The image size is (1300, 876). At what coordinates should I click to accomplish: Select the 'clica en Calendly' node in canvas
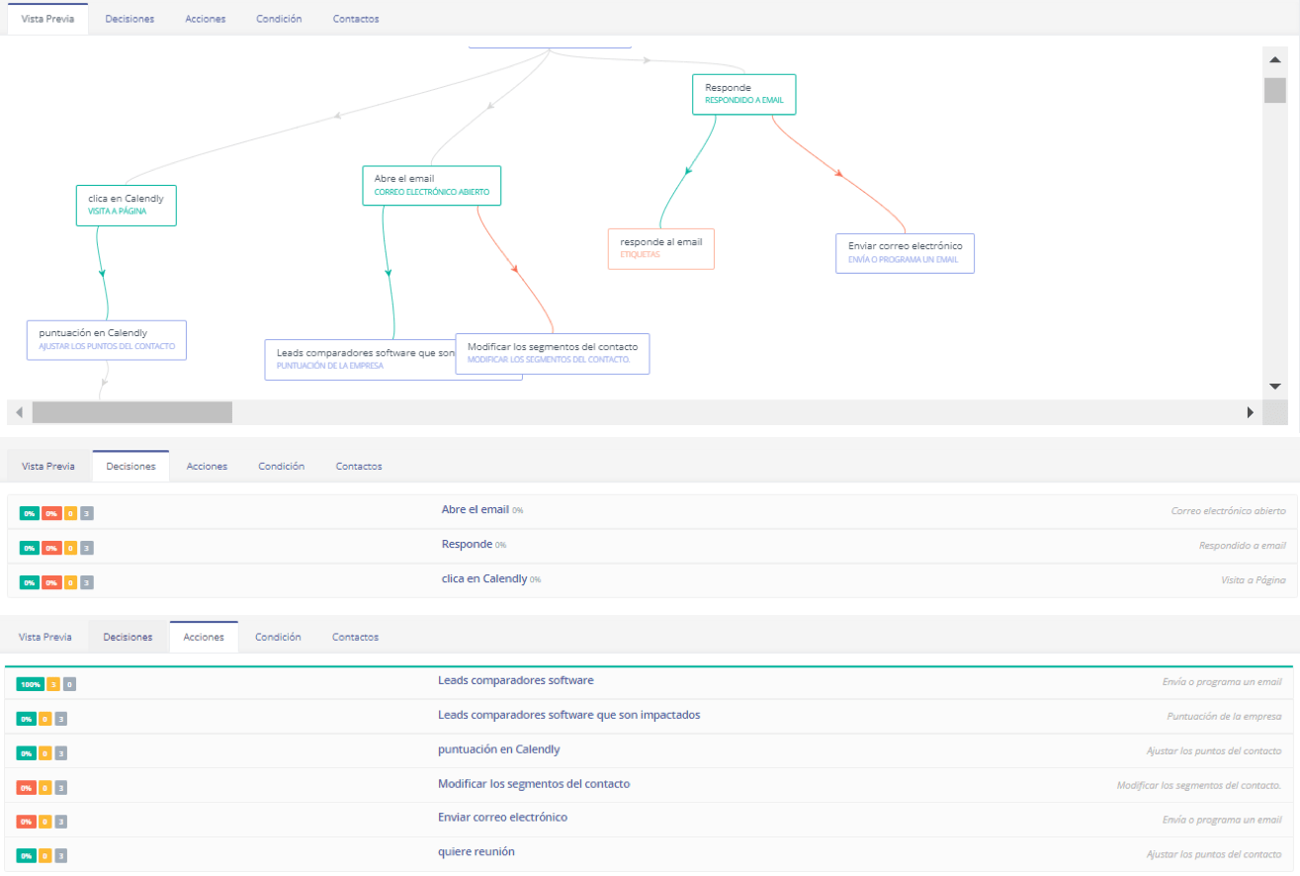[x=126, y=205]
